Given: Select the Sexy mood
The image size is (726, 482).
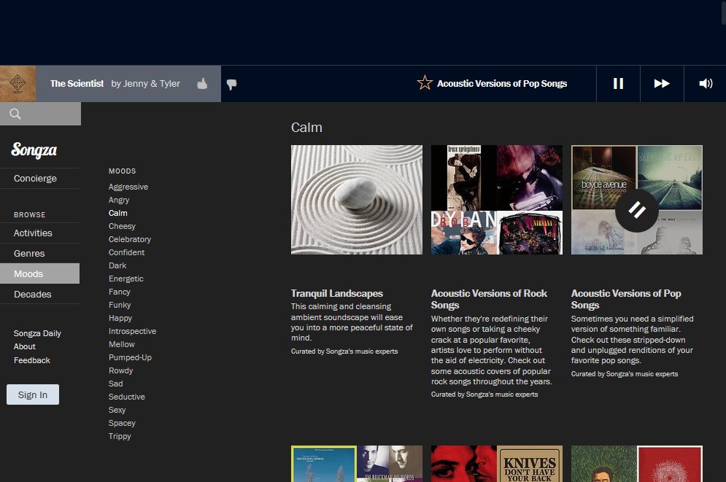Looking at the screenshot, I should click(117, 410).
